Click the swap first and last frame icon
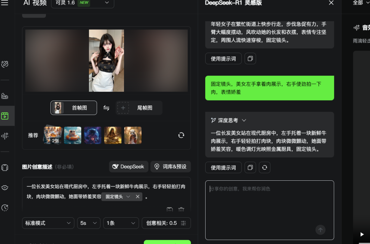This screenshot has width=370, height=244. 106,108
